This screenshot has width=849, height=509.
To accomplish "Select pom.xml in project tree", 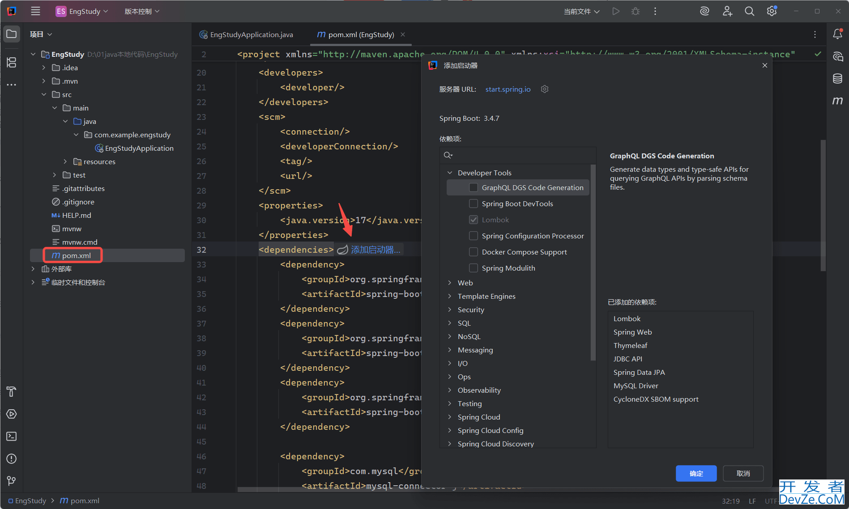I will click(107, 255).
